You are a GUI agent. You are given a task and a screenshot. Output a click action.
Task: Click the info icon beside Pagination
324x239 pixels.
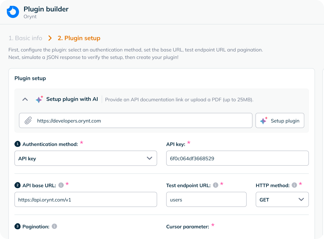(55, 226)
